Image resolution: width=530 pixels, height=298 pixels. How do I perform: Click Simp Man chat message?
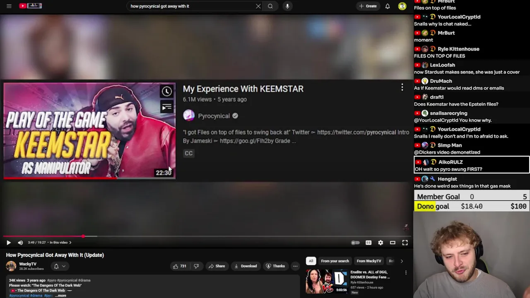pos(447,152)
